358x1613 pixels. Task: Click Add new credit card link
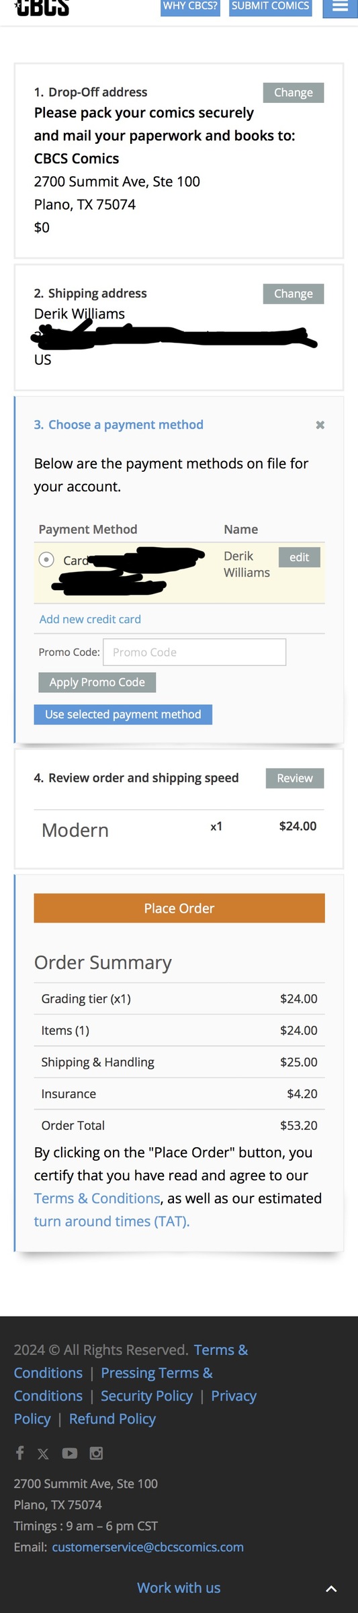90,619
